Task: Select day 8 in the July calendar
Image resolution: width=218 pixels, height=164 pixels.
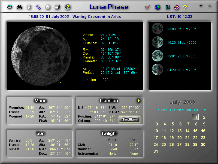Action: (x=196, y=124)
